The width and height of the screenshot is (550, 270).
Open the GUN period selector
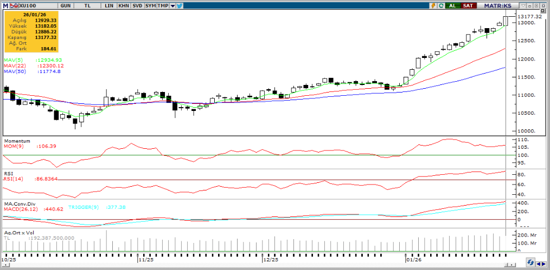tap(66, 5)
